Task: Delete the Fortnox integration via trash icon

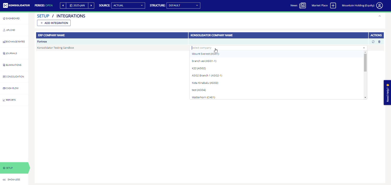Action: click(379, 42)
